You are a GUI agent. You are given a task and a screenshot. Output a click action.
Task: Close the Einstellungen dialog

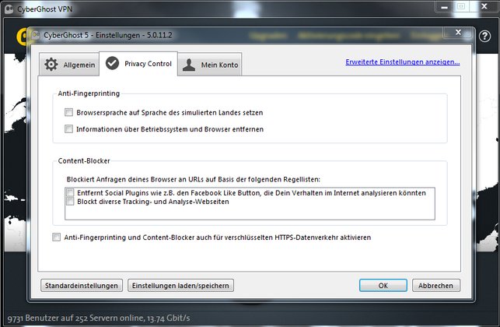click(x=458, y=32)
